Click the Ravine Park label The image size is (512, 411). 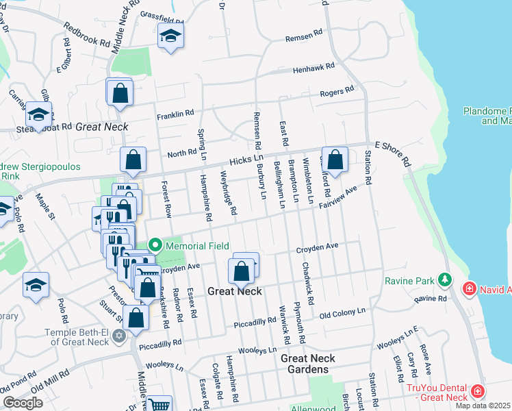[409, 281]
